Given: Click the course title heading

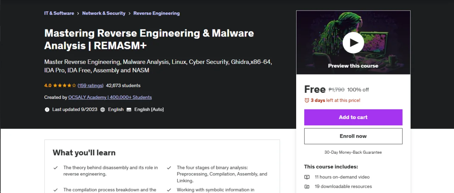Looking at the screenshot, I should point(149,39).
